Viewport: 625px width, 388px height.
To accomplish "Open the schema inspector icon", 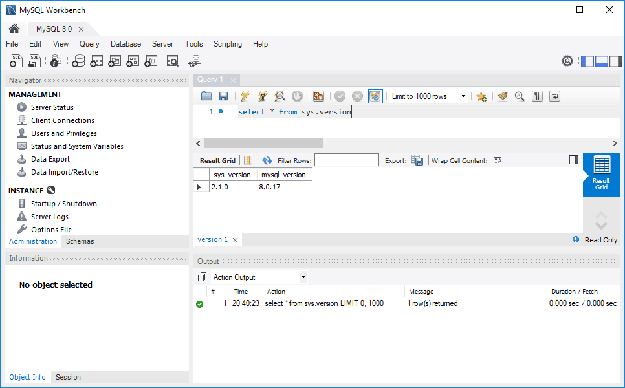I will 56,61.
